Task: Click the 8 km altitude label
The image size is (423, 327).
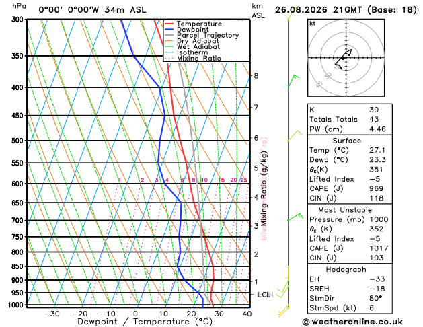Action: [256, 76]
